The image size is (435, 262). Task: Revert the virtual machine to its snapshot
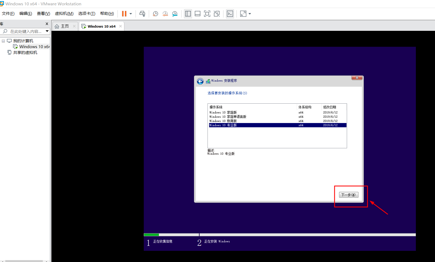pos(165,14)
